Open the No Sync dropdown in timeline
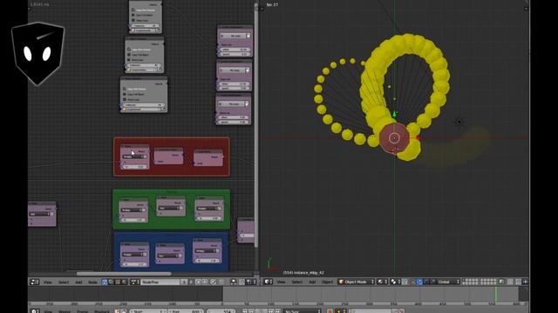The image size is (558, 313). pos(303,311)
